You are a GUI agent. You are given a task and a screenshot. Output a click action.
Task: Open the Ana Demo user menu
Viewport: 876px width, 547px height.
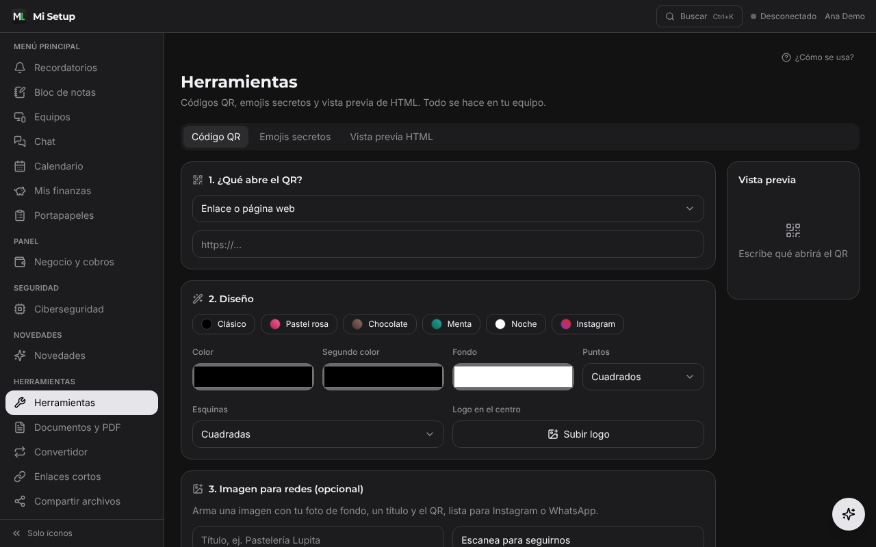click(845, 16)
